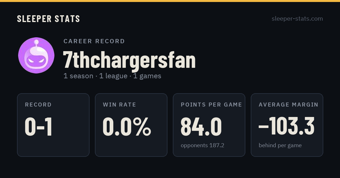The width and height of the screenshot is (340, 178).
Task: Click the 0-1 record value
Action: [x=39, y=127]
